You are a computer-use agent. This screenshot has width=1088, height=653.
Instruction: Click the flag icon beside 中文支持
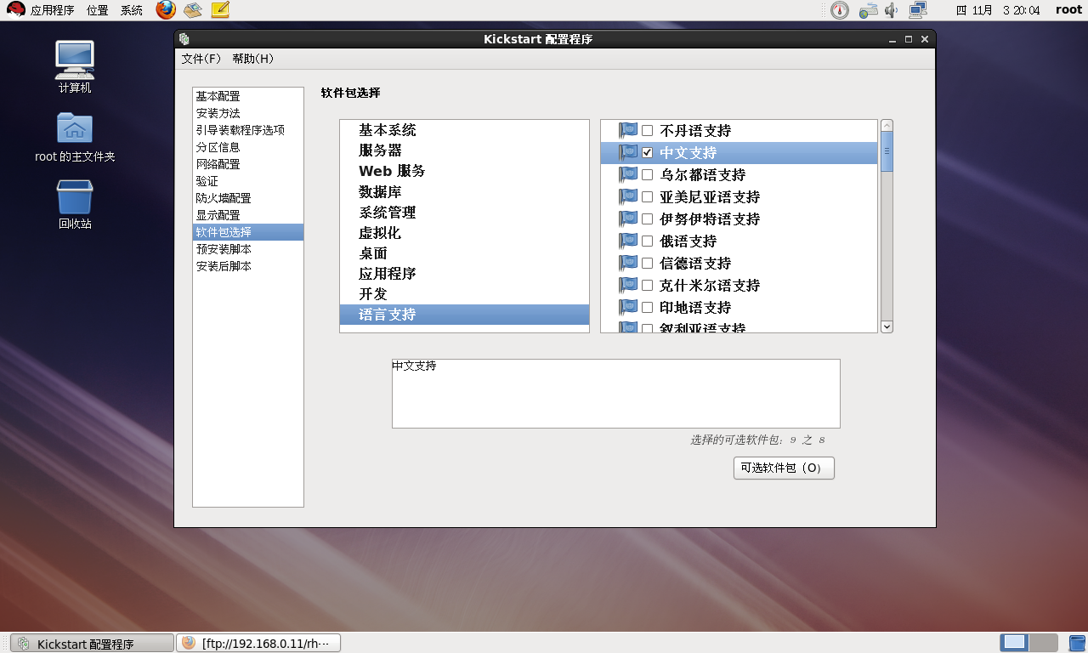[628, 152]
